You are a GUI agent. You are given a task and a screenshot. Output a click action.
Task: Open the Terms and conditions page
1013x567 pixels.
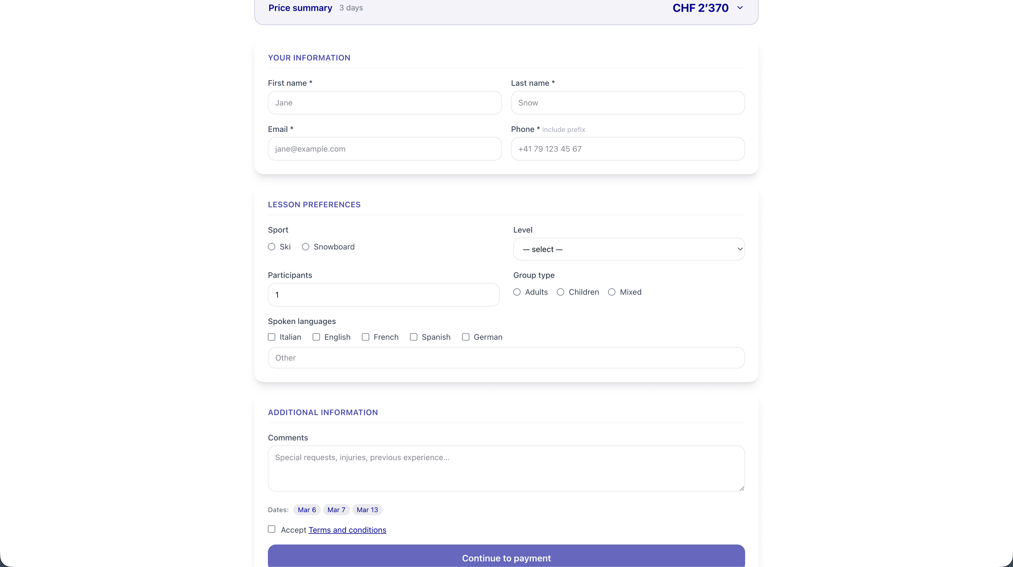[347, 530]
